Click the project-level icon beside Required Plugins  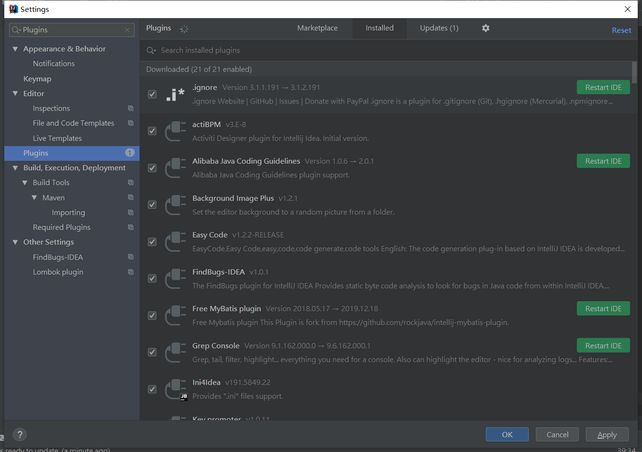[x=131, y=227]
